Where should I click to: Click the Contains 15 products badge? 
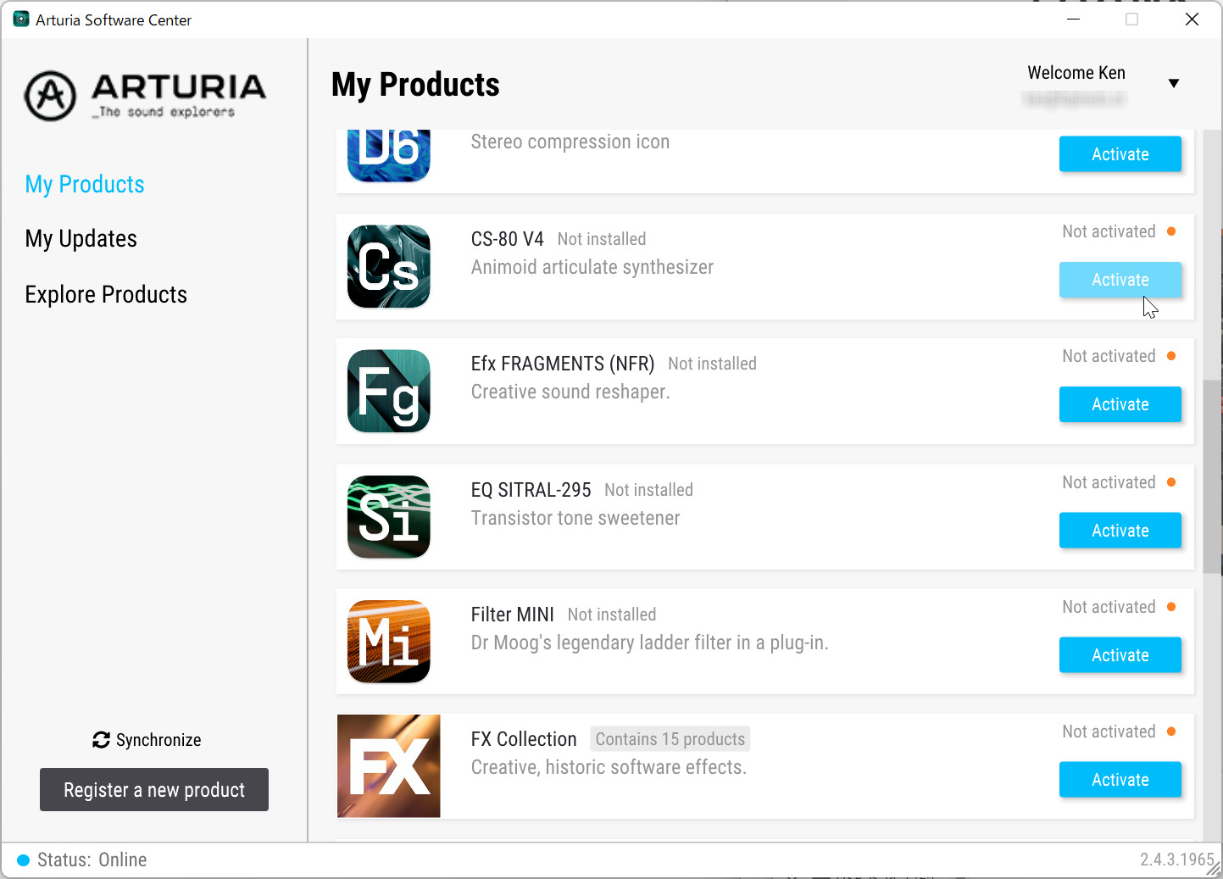670,739
